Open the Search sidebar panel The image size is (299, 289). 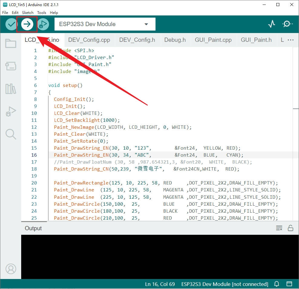coord(11,134)
